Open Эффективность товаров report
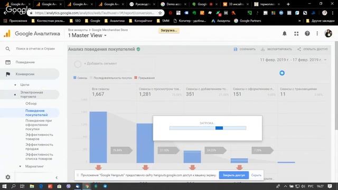338x190 pixels. click(x=39, y=137)
